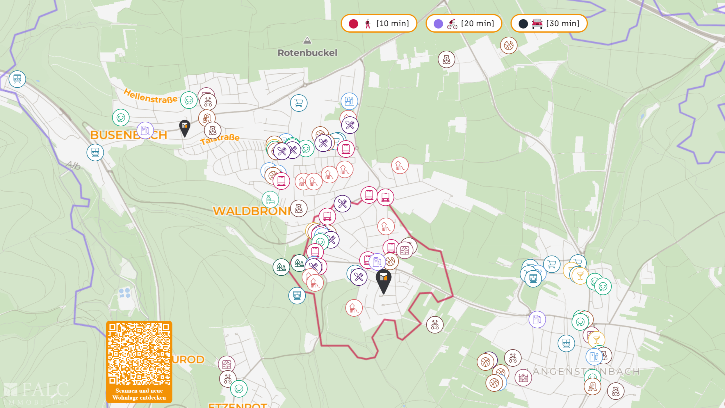Open the basketball sports marker at top right
This screenshot has height=408, width=725.
509,45
